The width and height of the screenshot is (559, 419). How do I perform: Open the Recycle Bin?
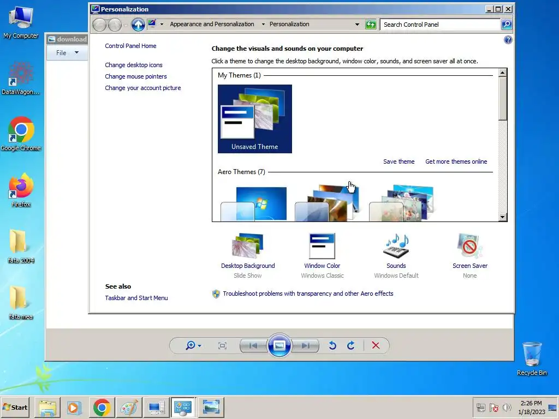[x=532, y=358]
